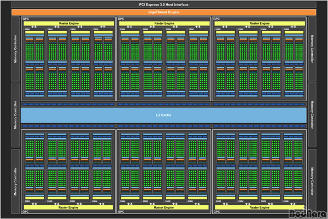Viewport: 328px width, 219px height.
Task: Click Raster Engine bar in bottom-middle GPC
Action: [x=164, y=208]
